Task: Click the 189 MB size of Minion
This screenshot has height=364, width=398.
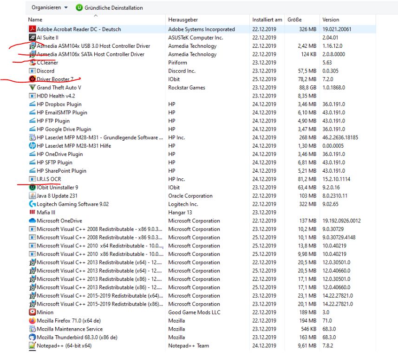Action: tap(307, 312)
